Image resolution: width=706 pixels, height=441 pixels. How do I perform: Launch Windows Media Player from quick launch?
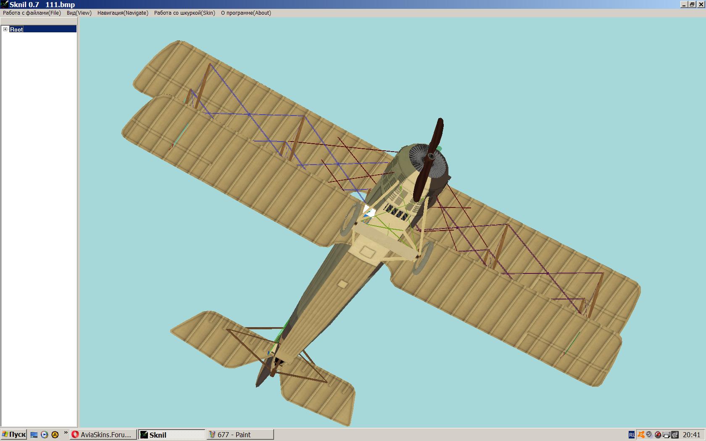click(x=45, y=435)
